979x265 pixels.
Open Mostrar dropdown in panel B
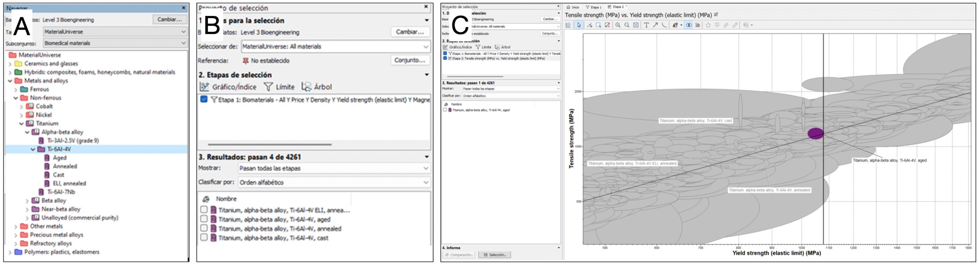334,168
